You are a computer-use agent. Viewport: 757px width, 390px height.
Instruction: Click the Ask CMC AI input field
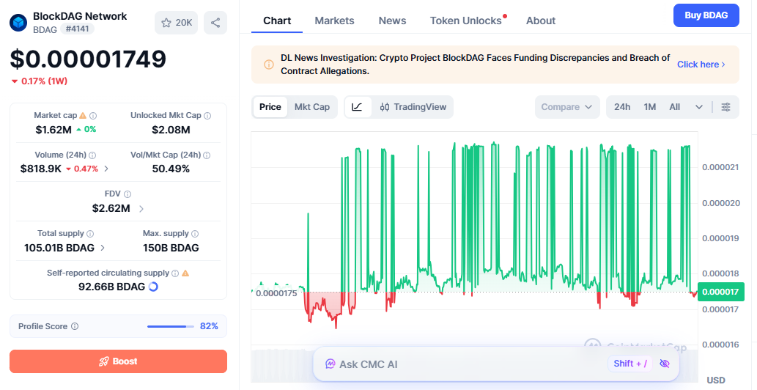coord(496,364)
